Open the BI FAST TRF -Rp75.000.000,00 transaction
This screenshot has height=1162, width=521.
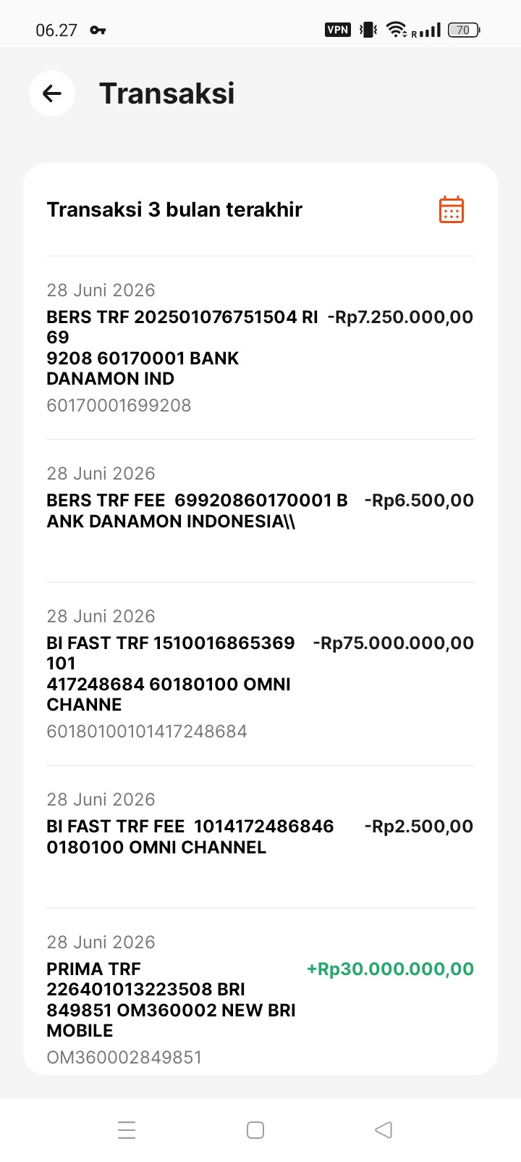coord(260,674)
